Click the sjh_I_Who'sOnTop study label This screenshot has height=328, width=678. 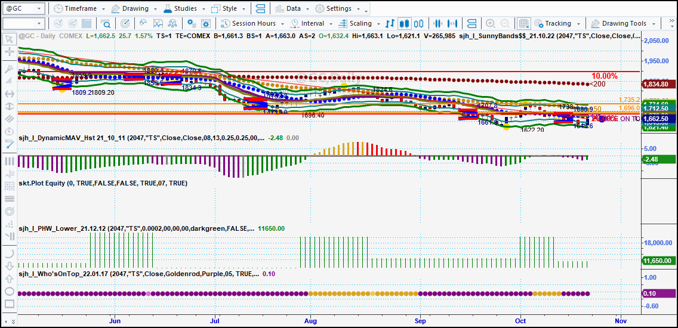(138, 274)
